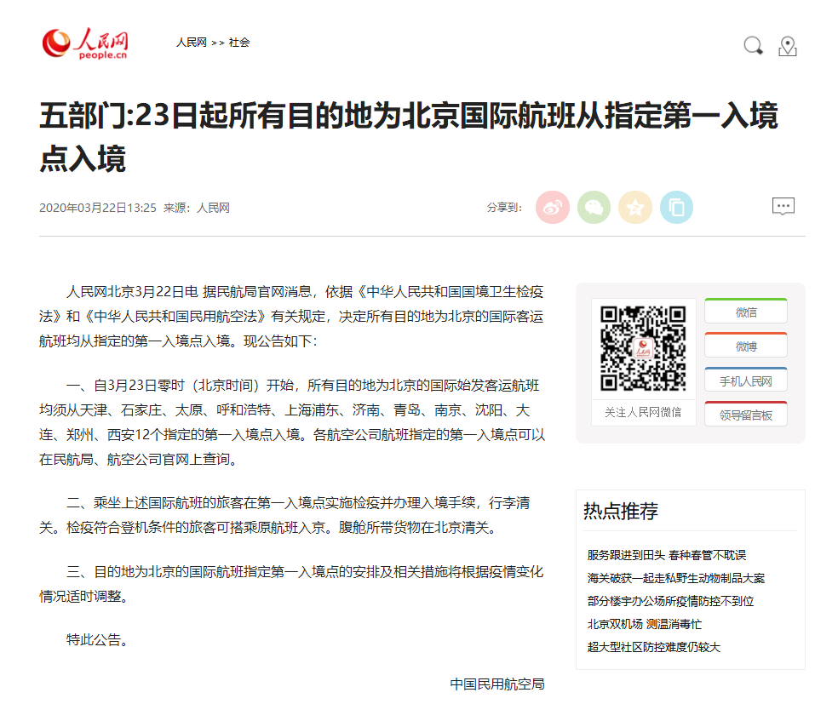The height and width of the screenshot is (704, 815).
Task: Open article 海关破获一起走私野生动物制品大案
Action: (x=675, y=578)
